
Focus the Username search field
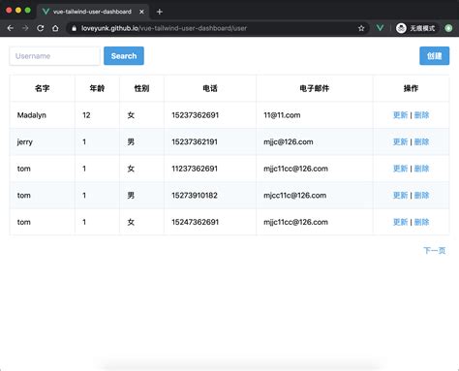[x=54, y=56]
